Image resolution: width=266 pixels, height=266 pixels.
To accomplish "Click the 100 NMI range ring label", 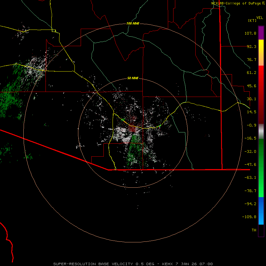I will click(x=133, y=23).
